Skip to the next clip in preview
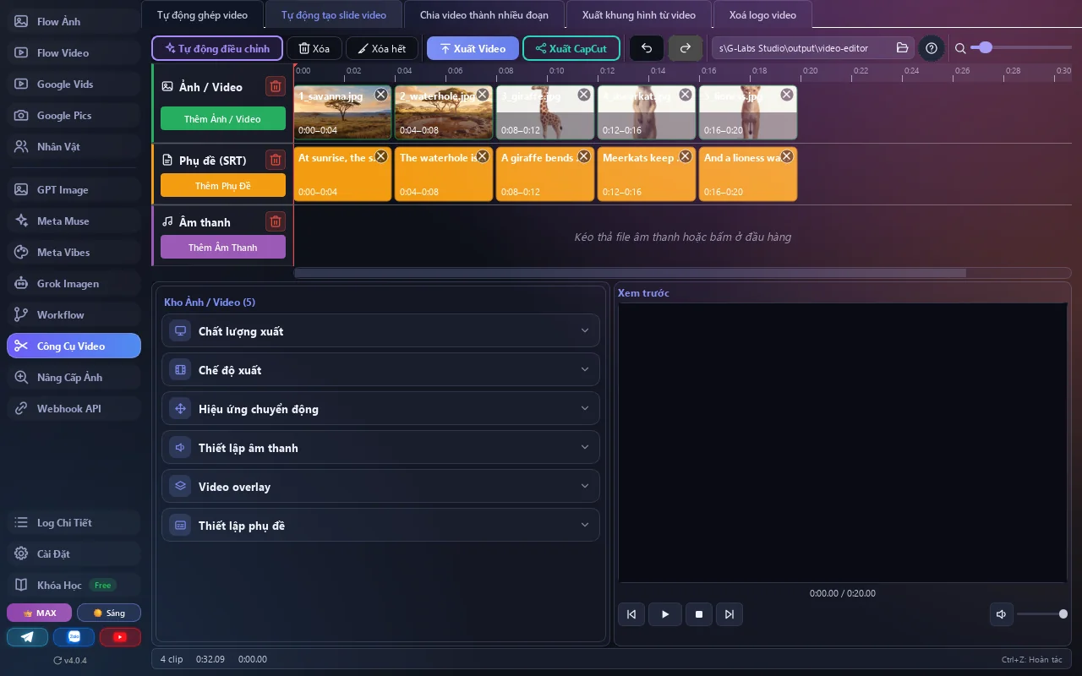Viewport: 1082px width, 676px height. tap(730, 614)
